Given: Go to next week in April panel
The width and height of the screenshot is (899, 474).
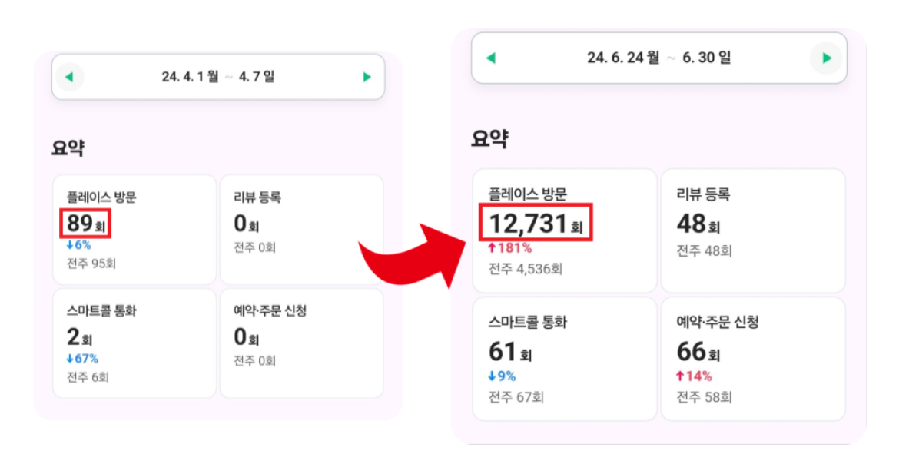Looking at the screenshot, I should (x=367, y=77).
